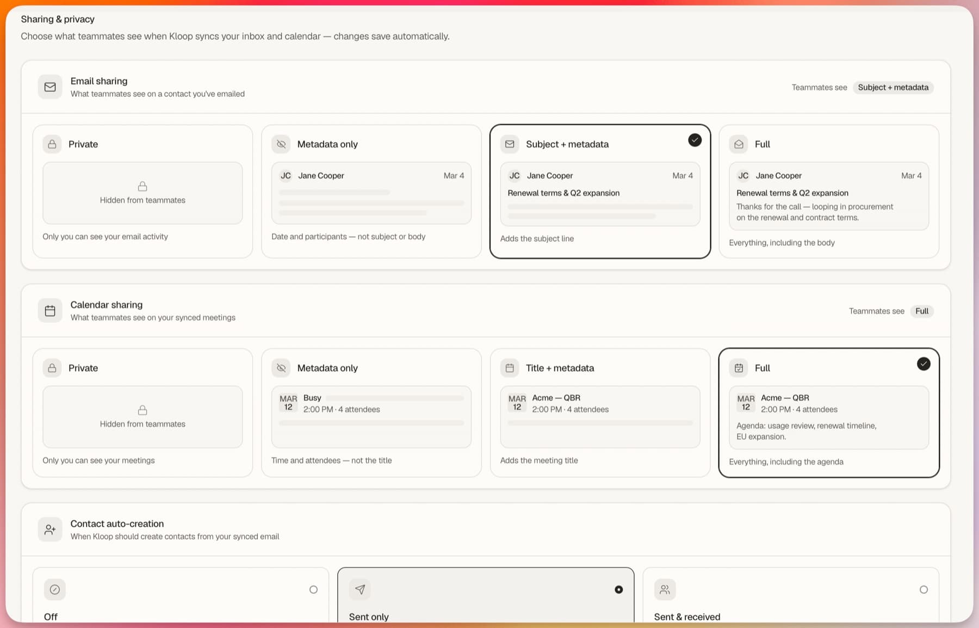Click 'Adds the meeting title' description
The image size is (979, 628).
point(539,460)
